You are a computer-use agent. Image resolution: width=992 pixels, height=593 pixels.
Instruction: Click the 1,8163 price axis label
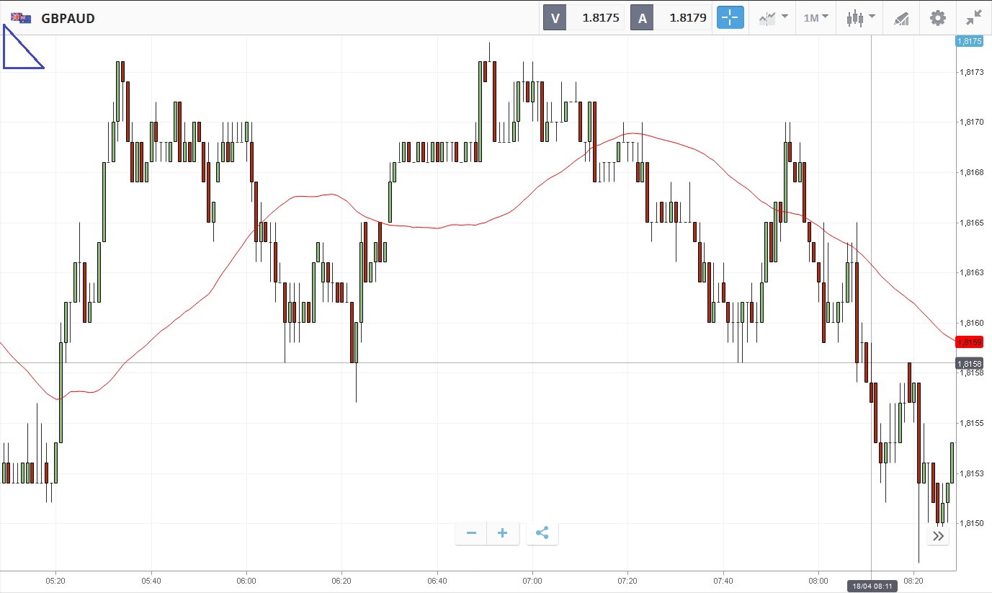tap(971, 272)
